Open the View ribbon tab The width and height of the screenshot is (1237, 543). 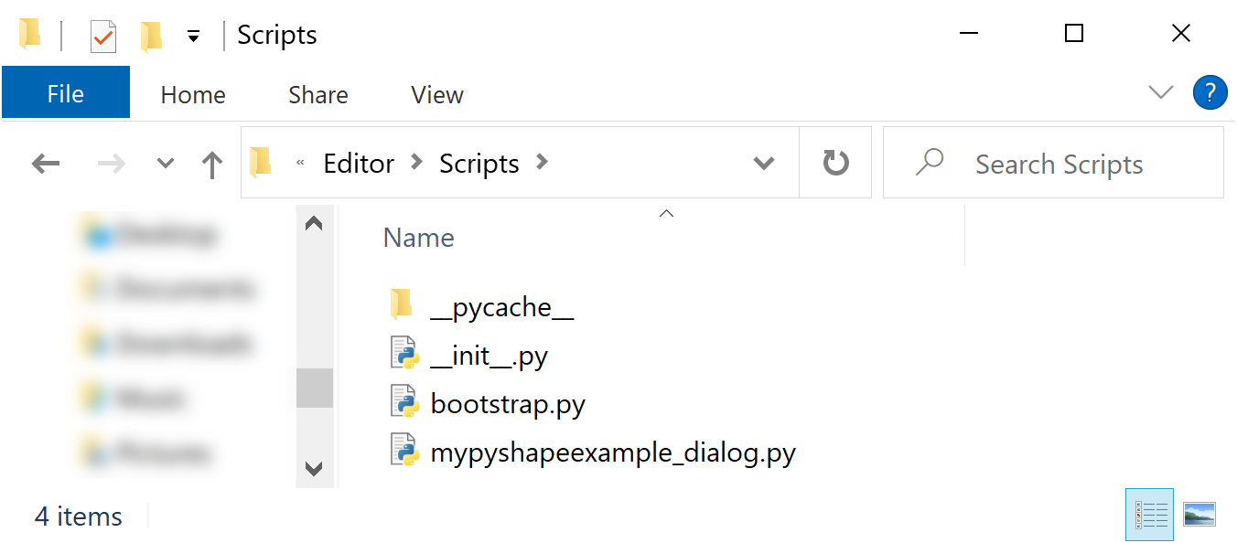(x=436, y=94)
